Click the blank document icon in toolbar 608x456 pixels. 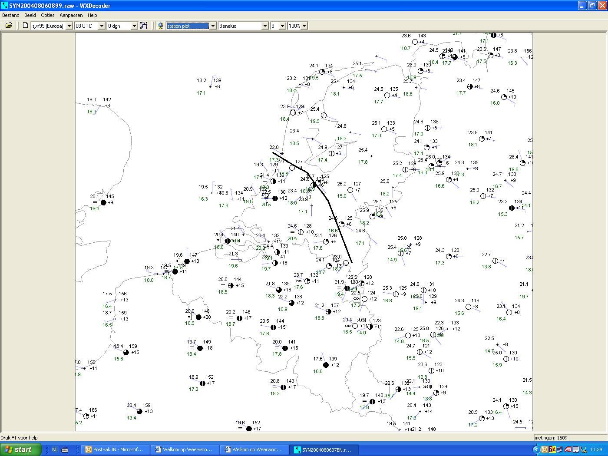pyautogui.click(x=25, y=26)
